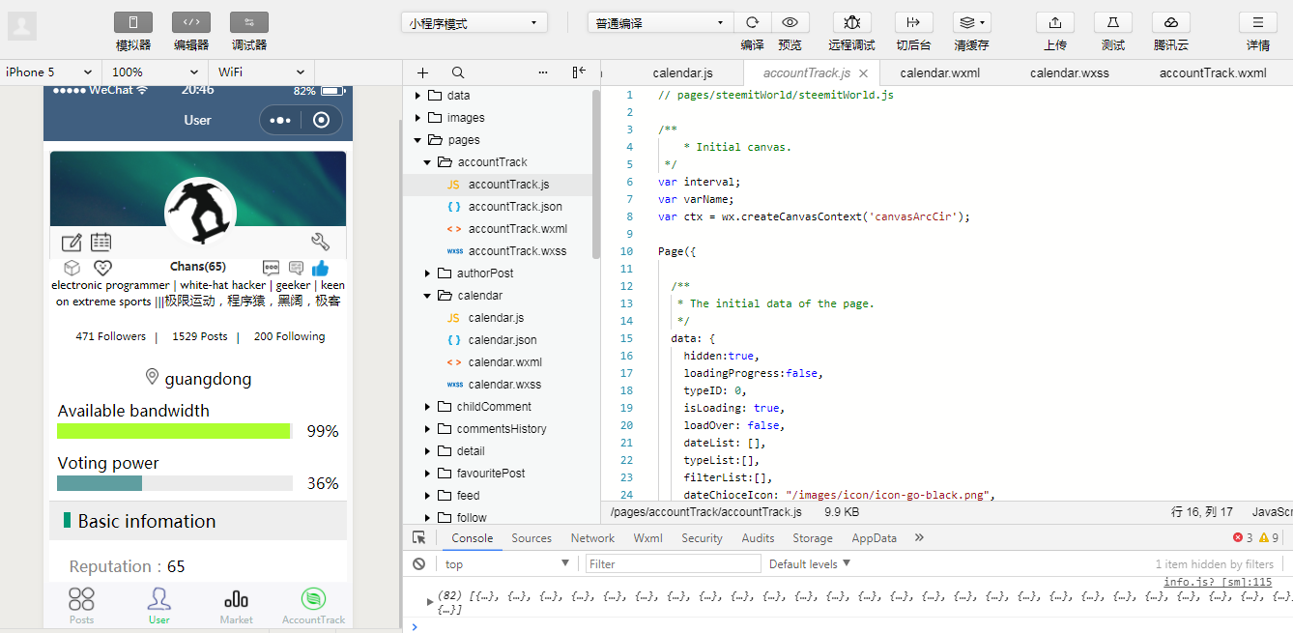The width and height of the screenshot is (1293, 633).
Task: Click the preview eye icon
Action: click(x=790, y=22)
